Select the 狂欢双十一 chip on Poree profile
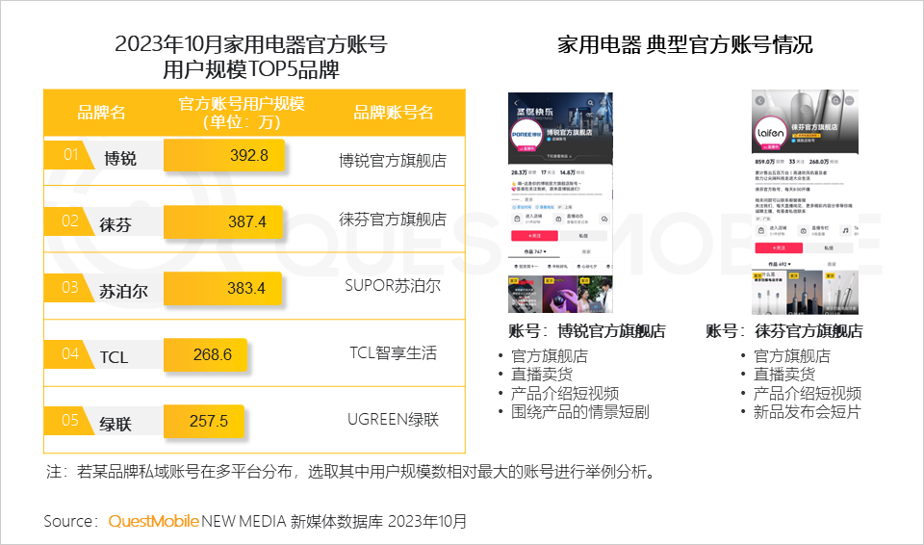 (x=526, y=267)
